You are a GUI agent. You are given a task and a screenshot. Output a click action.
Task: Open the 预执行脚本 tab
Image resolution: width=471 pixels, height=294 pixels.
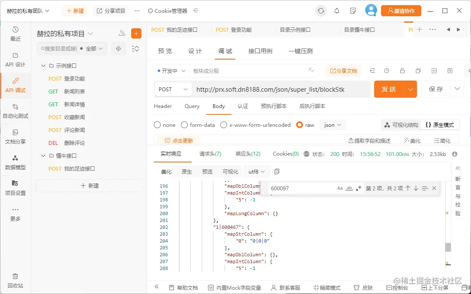pos(274,106)
